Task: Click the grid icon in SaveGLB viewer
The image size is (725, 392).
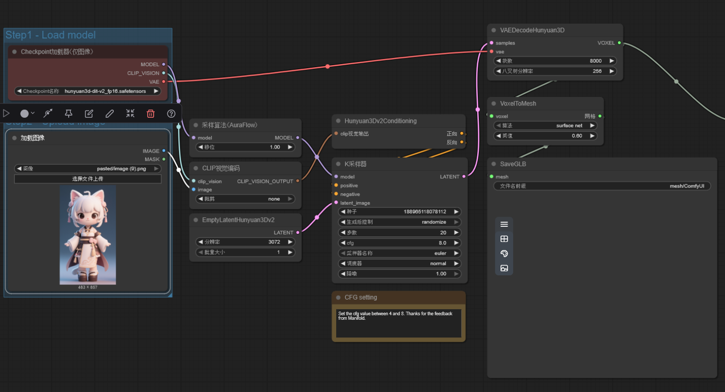Action: coord(504,239)
